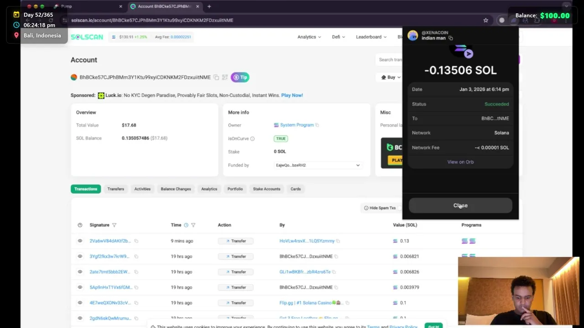Open the GLi1wBKBfr...zbR4zrs6Te address link

point(305,272)
